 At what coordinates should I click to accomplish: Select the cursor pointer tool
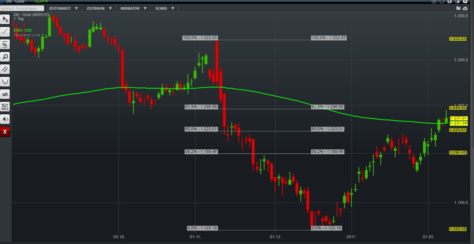pos(5,19)
